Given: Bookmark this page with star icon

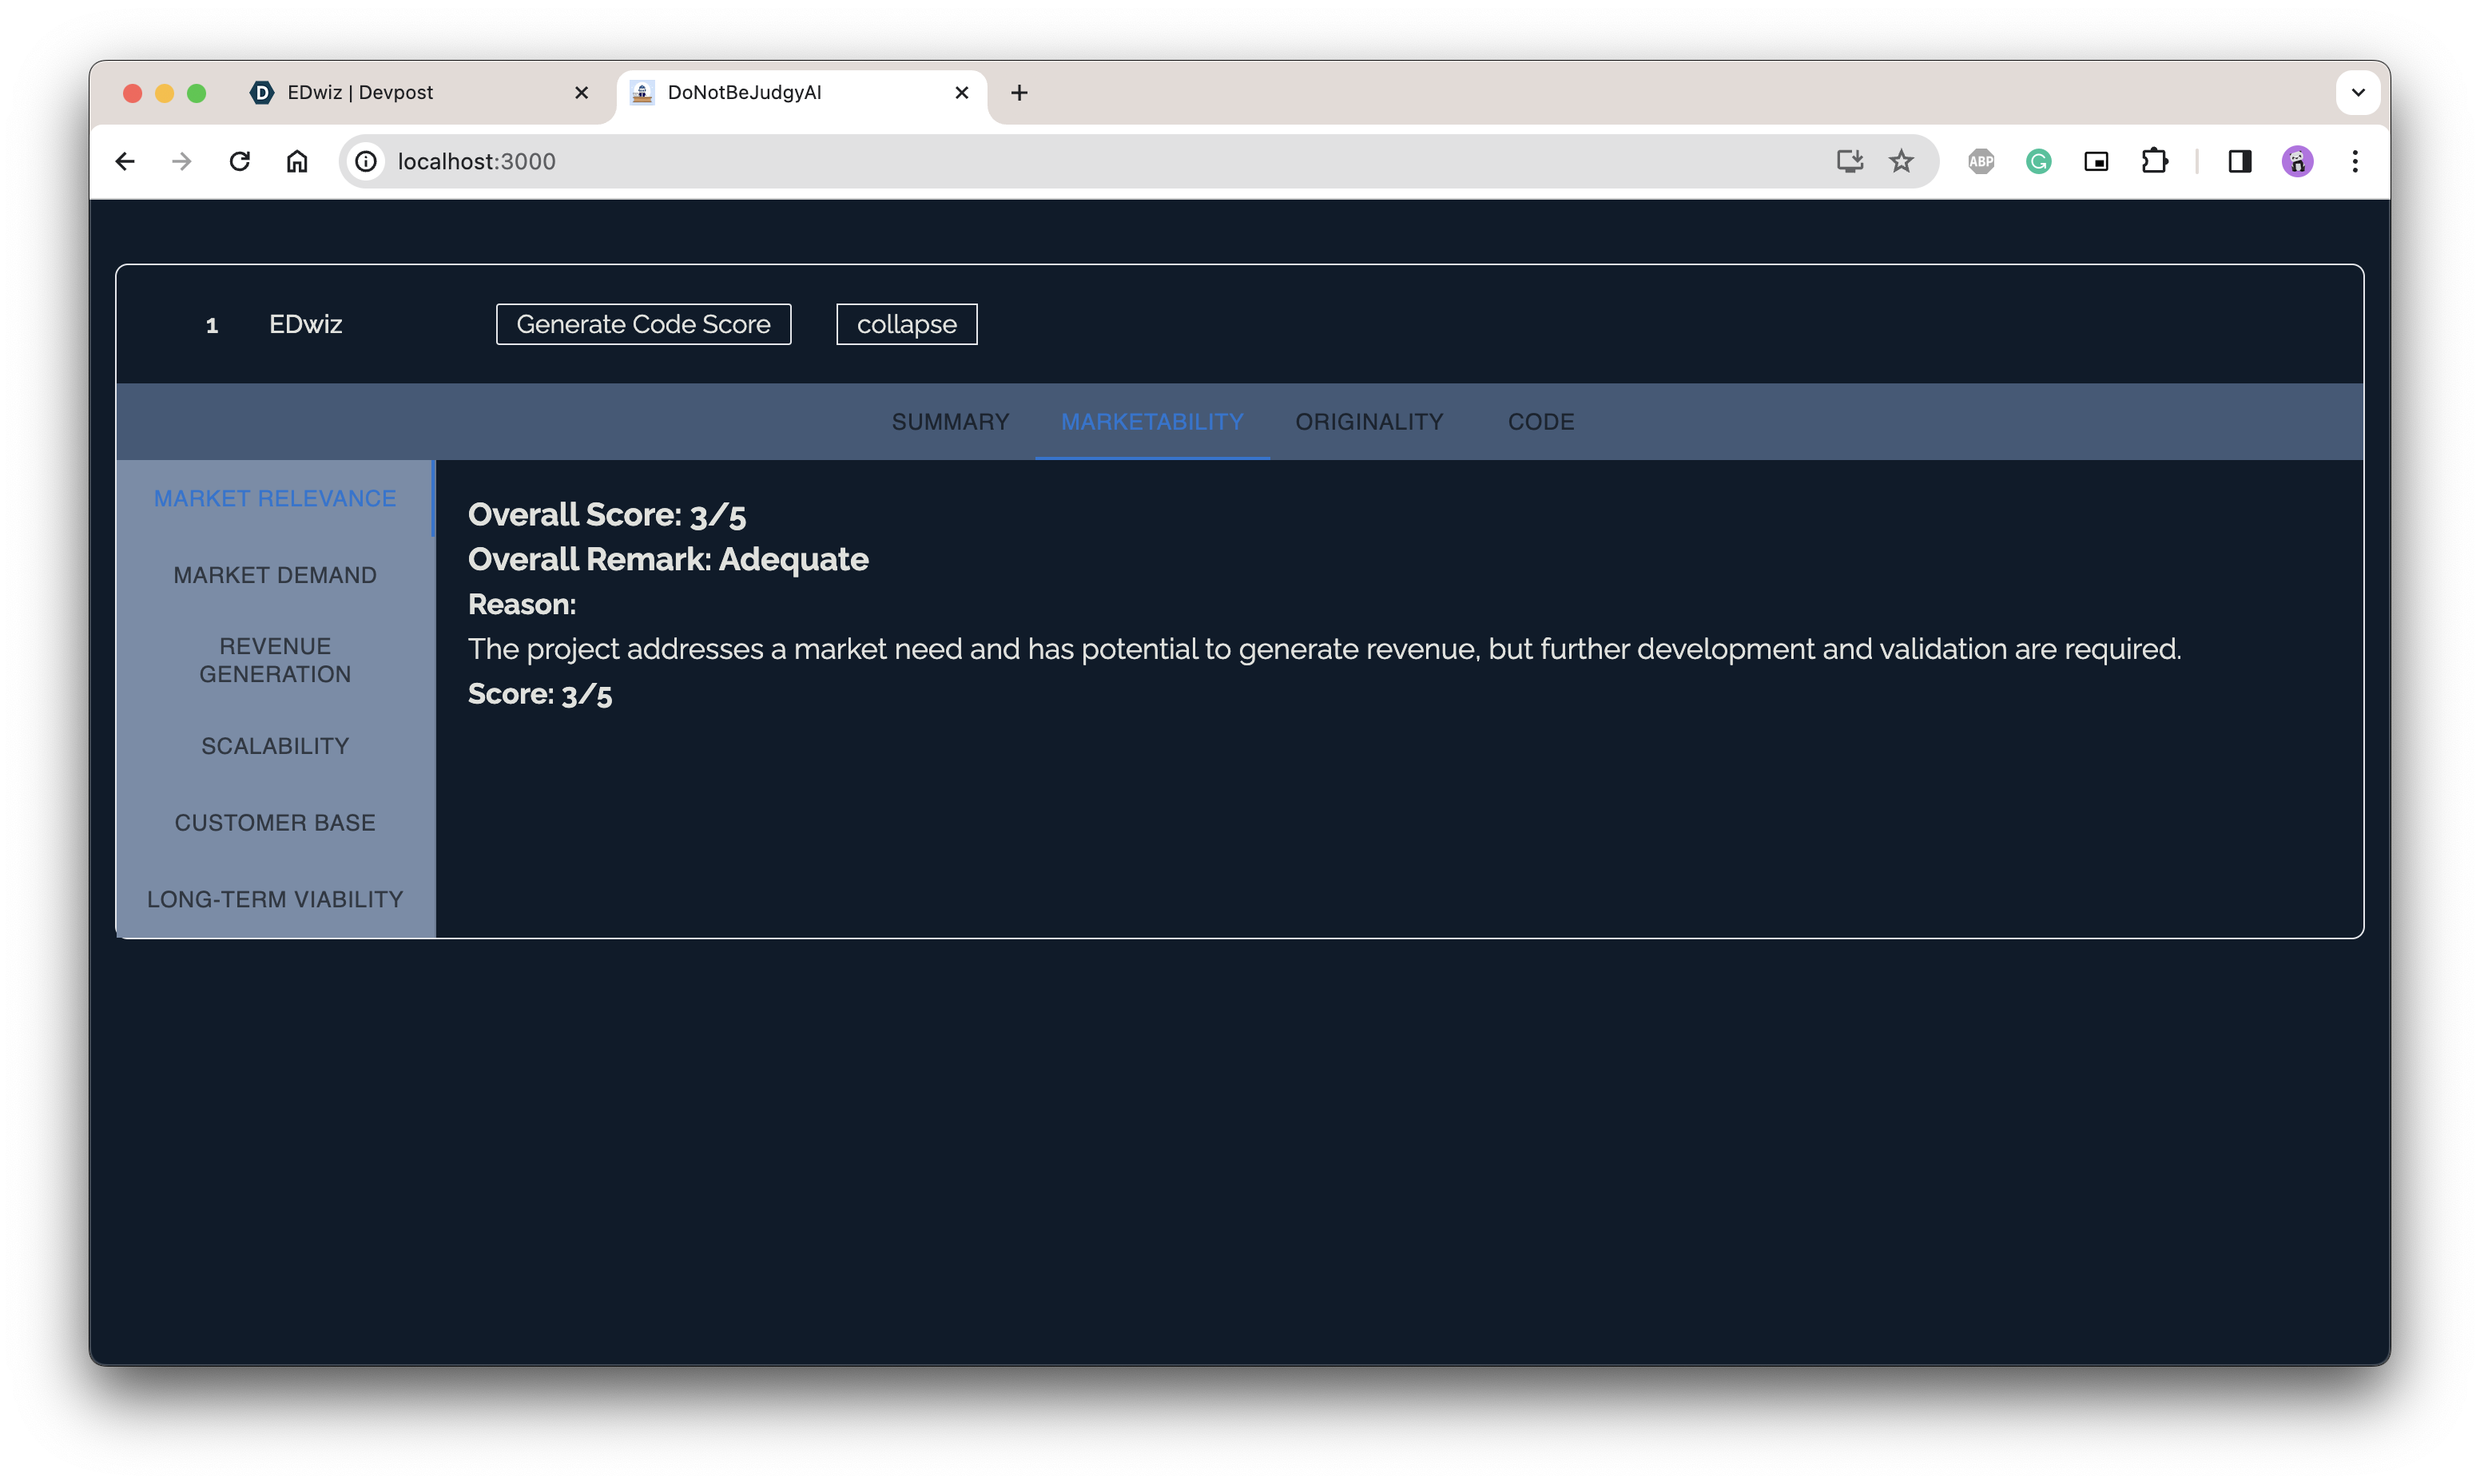Looking at the screenshot, I should 1901,161.
